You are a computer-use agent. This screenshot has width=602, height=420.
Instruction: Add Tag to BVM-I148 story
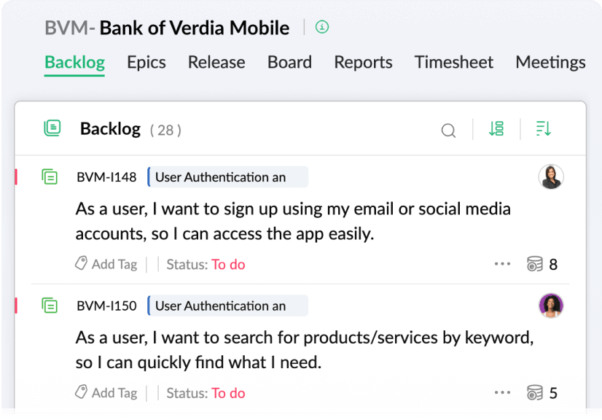[106, 264]
